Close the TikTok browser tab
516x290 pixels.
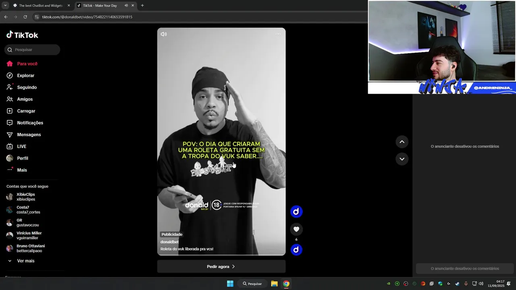tap(133, 6)
